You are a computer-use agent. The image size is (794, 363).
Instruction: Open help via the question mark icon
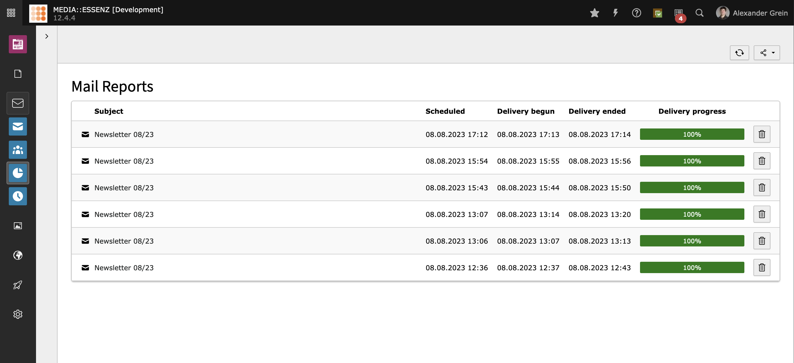tap(636, 13)
